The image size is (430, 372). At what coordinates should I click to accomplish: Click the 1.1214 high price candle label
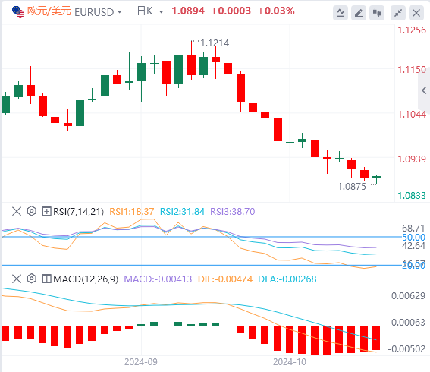(215, 43)
